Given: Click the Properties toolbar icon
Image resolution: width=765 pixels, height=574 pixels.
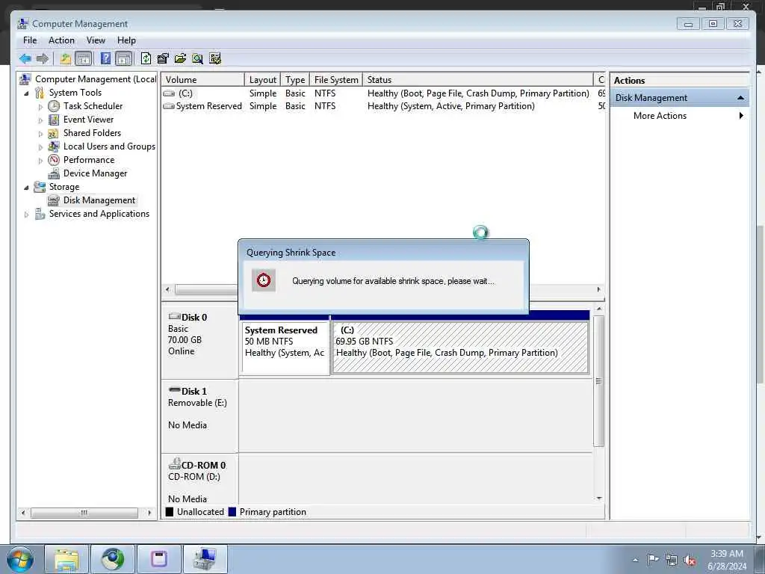Looking at the screenshot, I should click(x=163, y=59).
